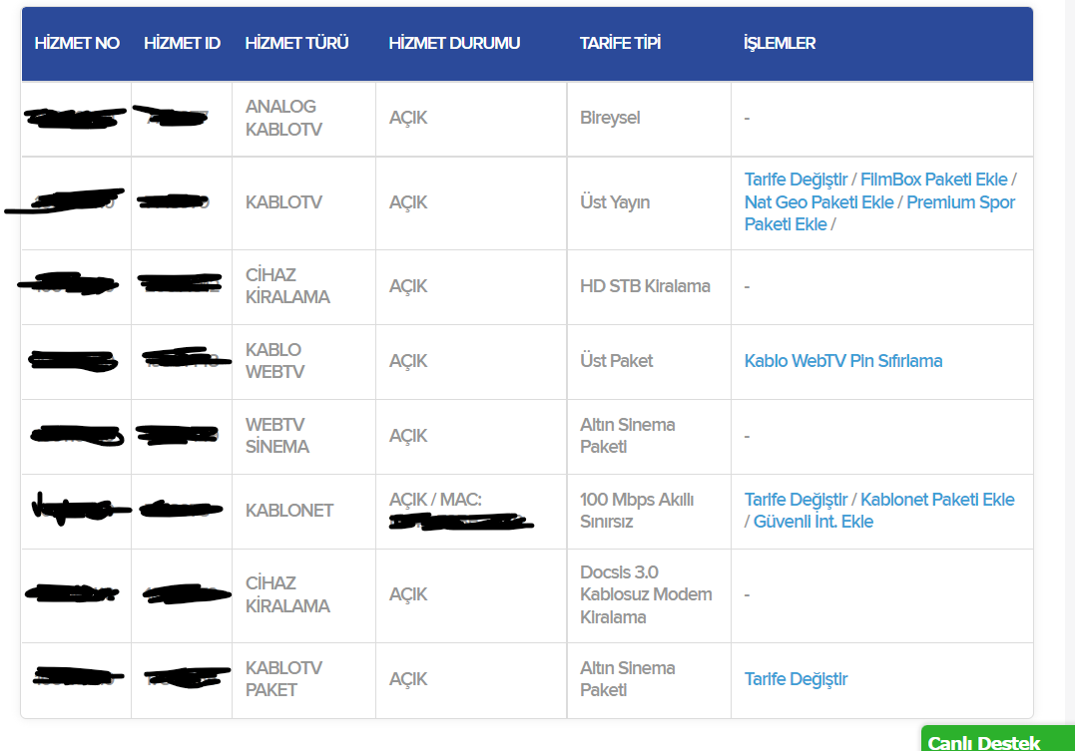Image resolution: width=1075 pixels, height=751 pixels.
Task: Select the 100 Mbps Akıllı Sınırsız cell
Action: tap(637, 510)
